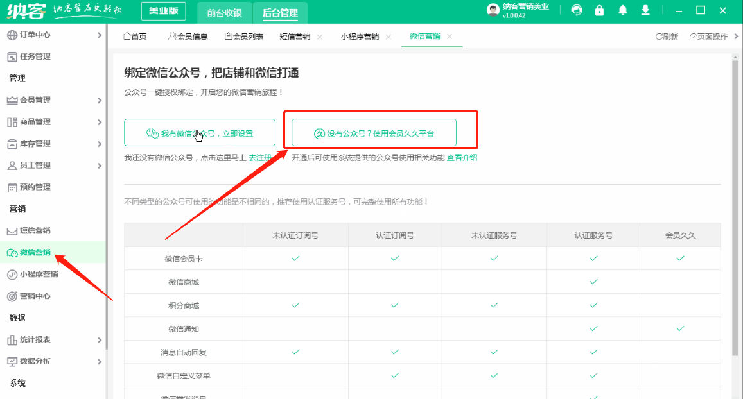Open 订单中心 in the sidebar
Screen dimensions: 743x399
(35, 35)
